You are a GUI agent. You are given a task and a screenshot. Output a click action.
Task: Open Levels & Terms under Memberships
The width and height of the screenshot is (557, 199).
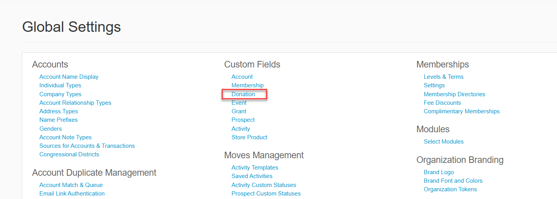[444, 77]
